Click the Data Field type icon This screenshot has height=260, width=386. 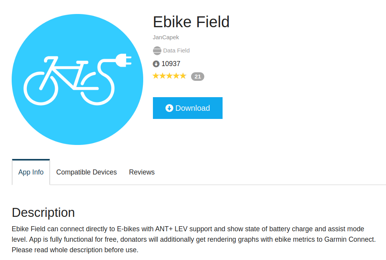(x=157, y=51)
